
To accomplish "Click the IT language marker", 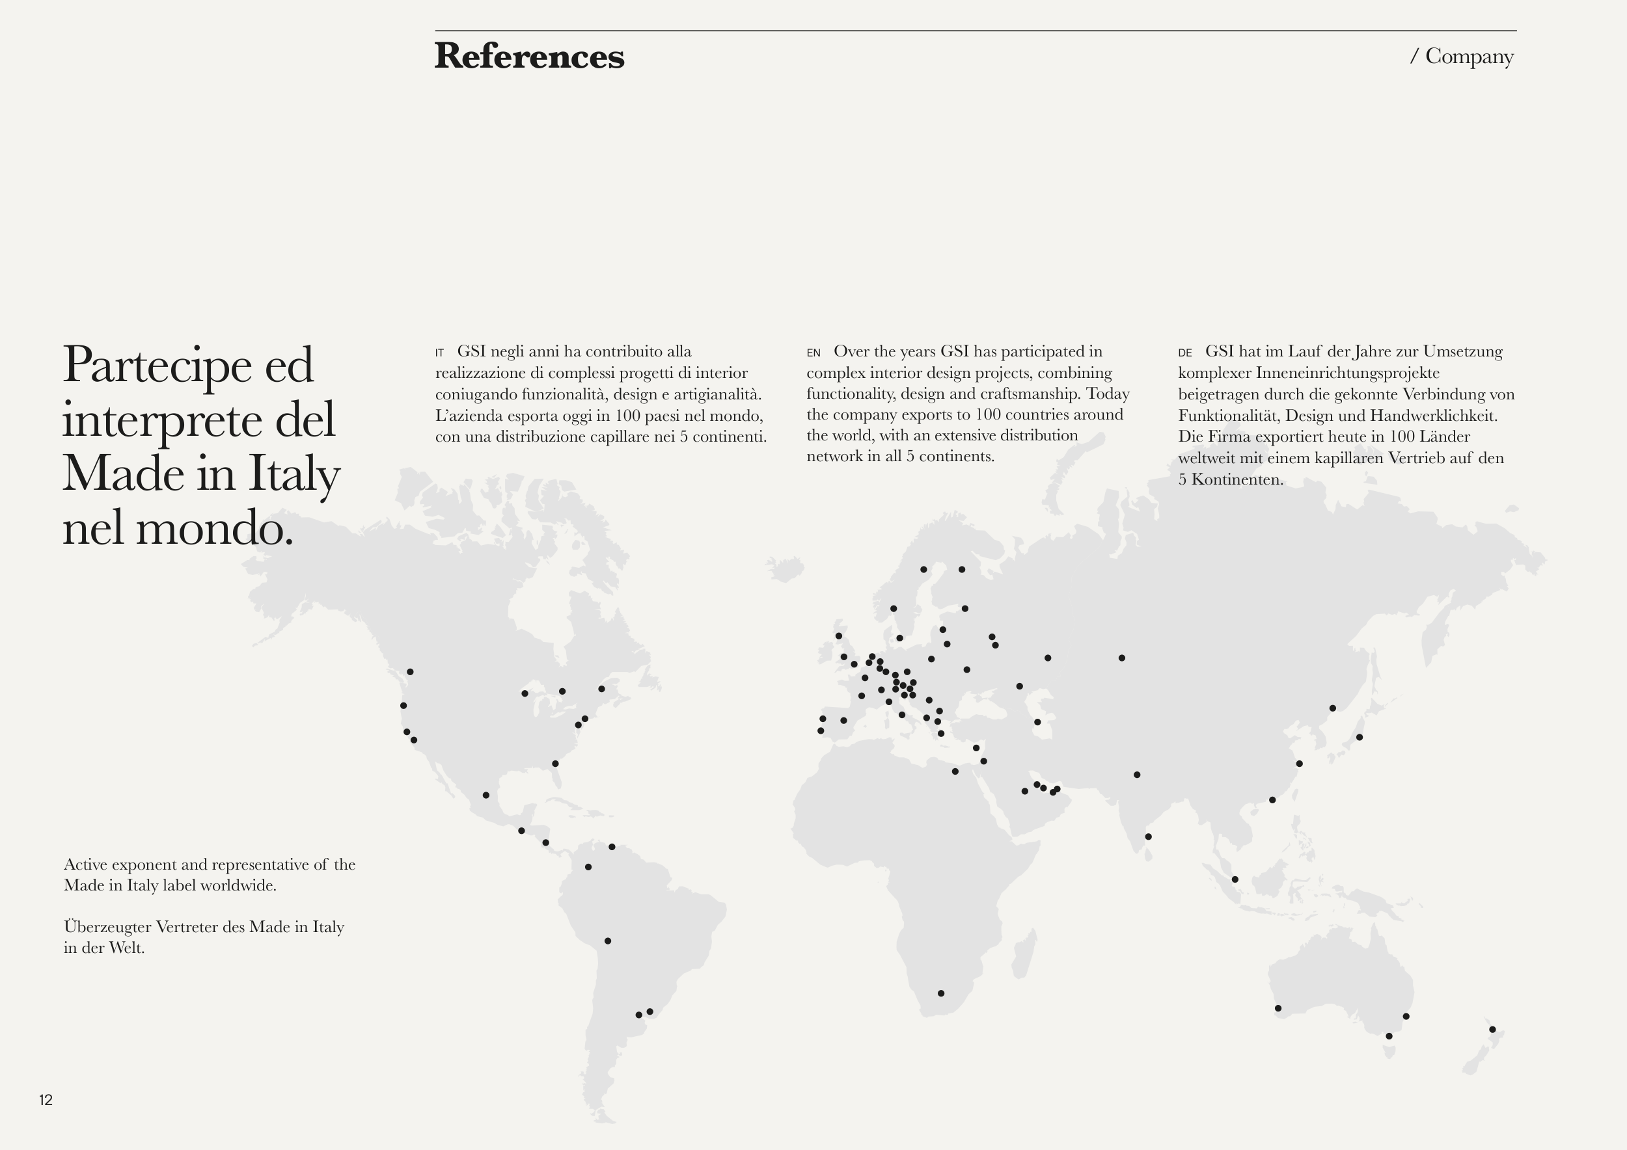I will [439, 353].
